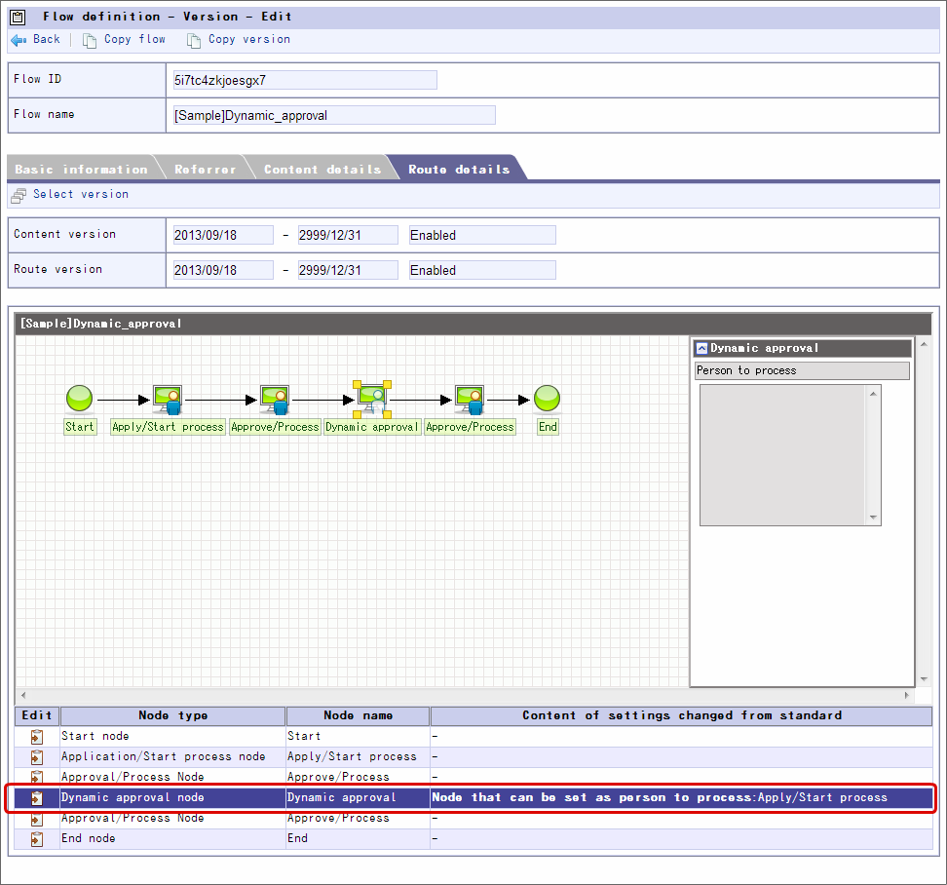The image size is (947, 885).
Task: Click the Node that can be set cell
Action: click(x=681, y=798)
